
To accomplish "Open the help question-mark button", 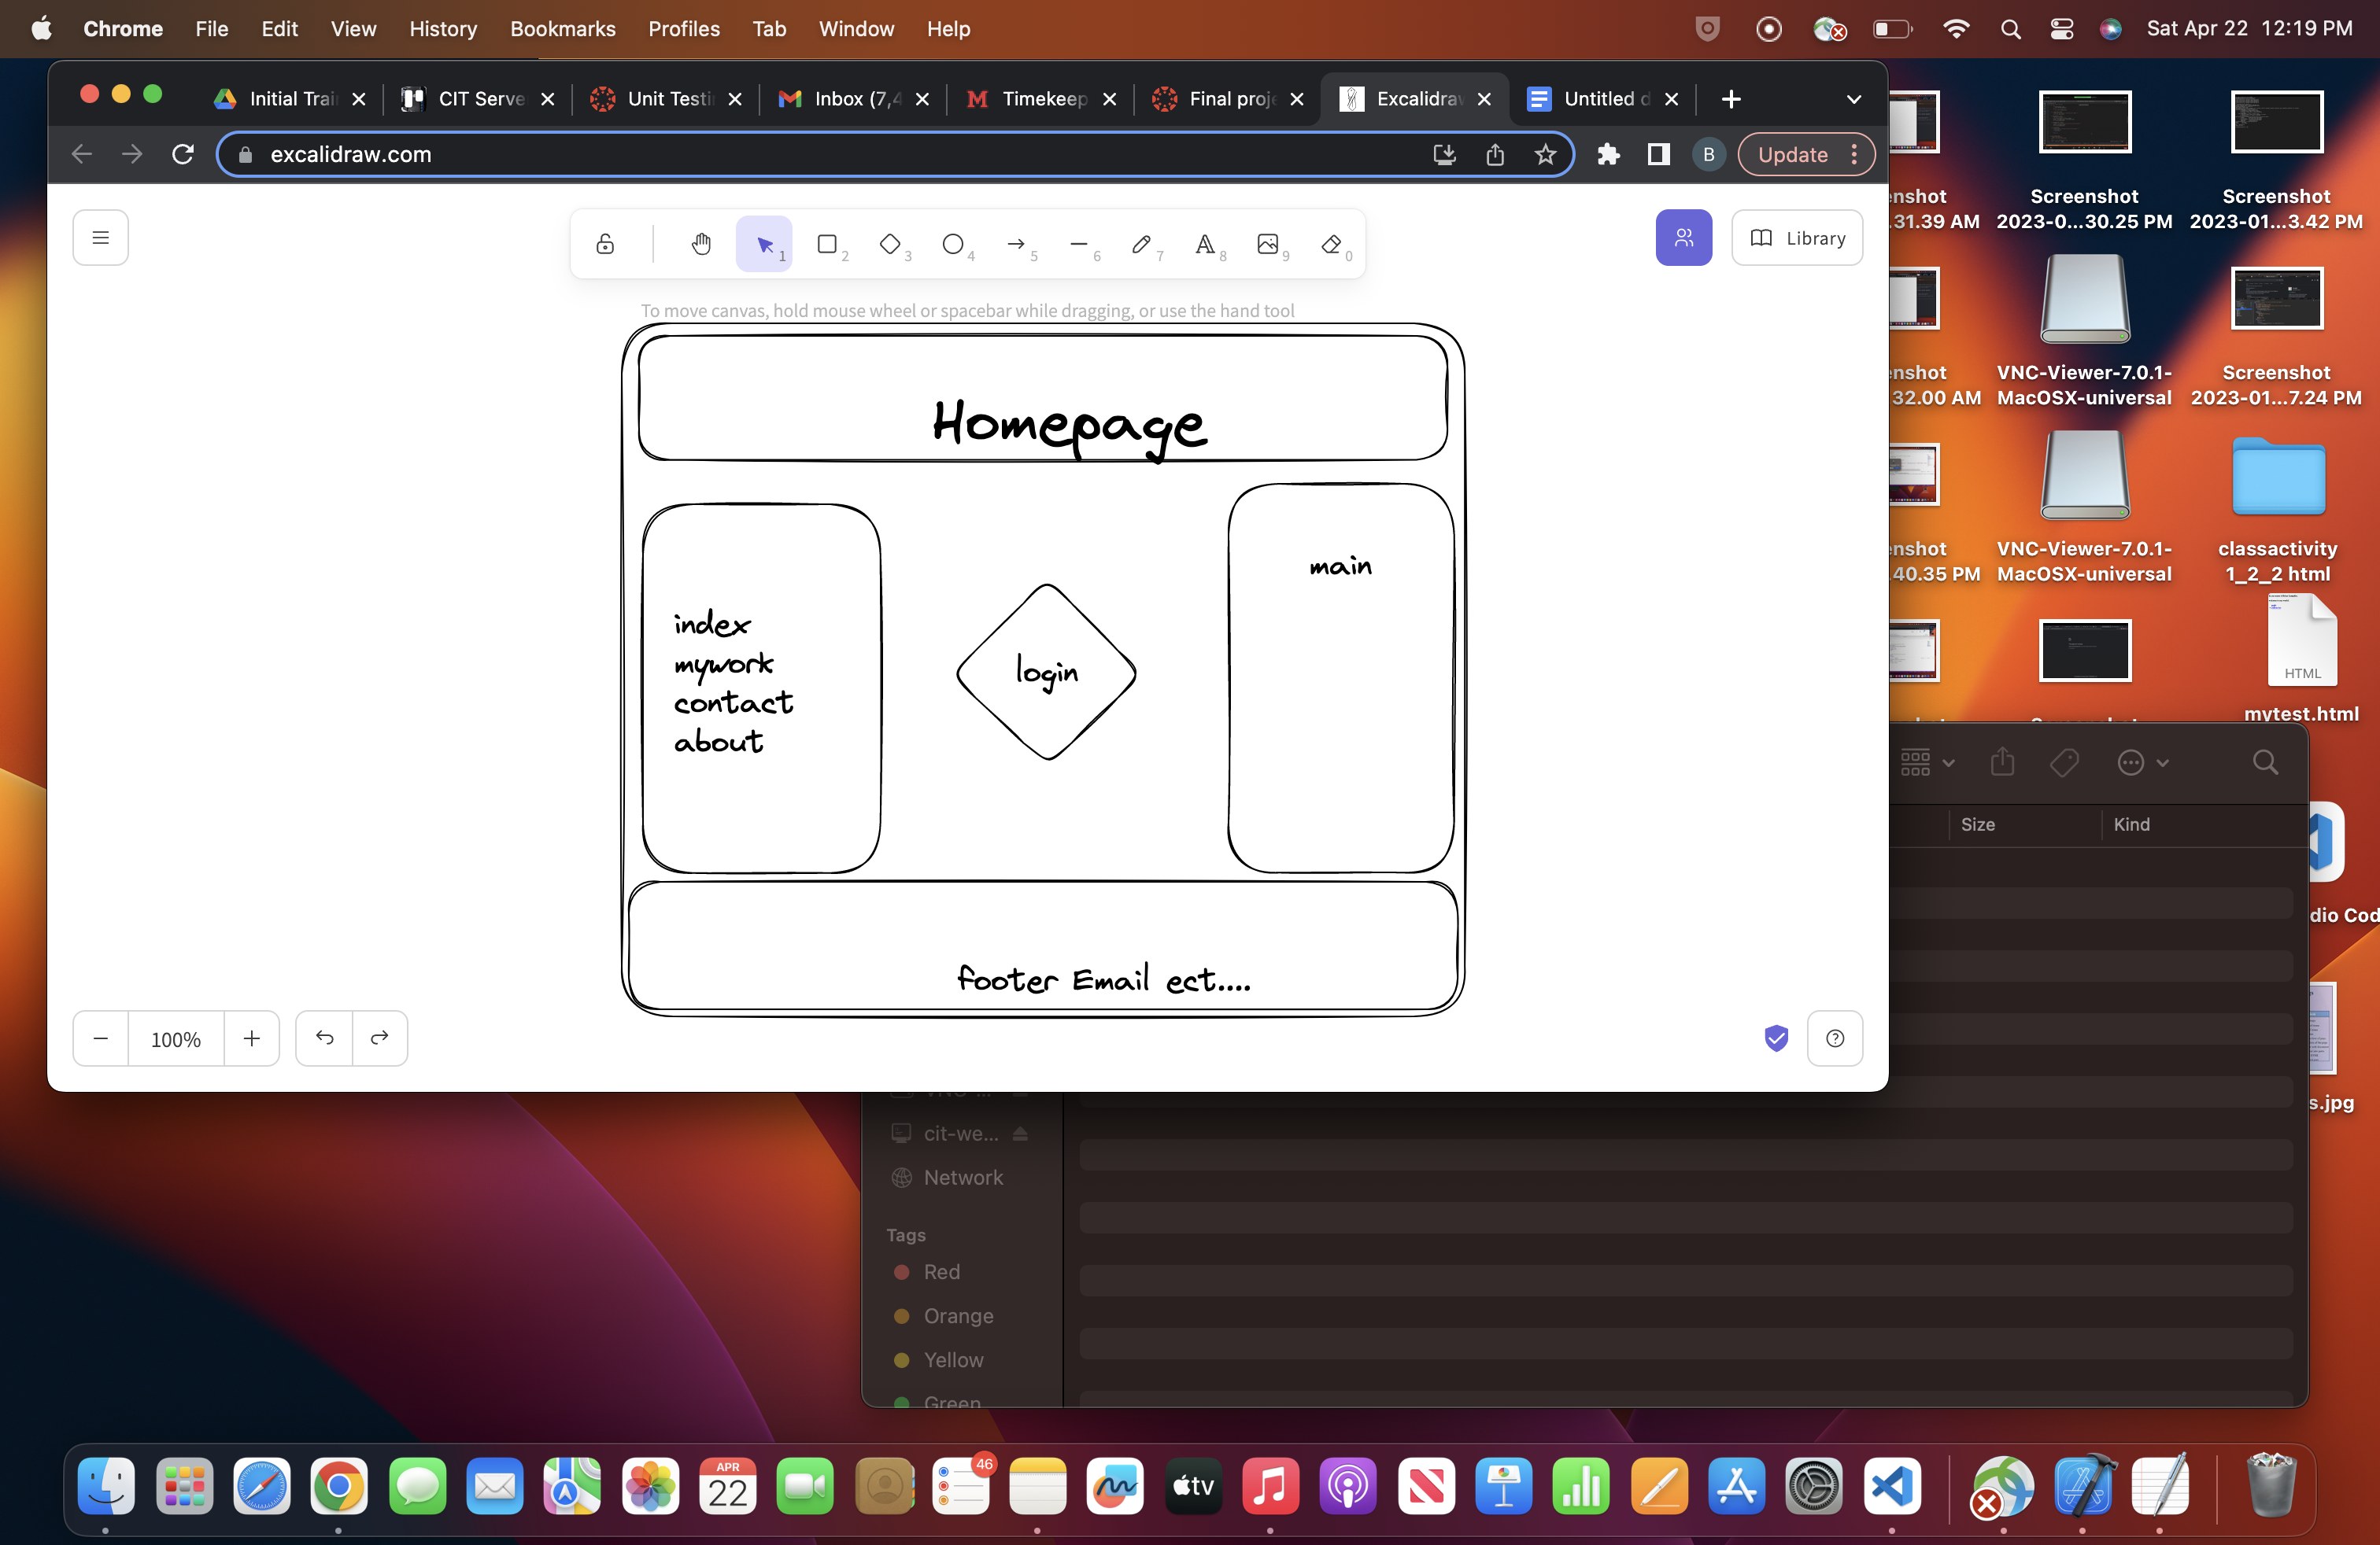I will click(1835, 1038).
